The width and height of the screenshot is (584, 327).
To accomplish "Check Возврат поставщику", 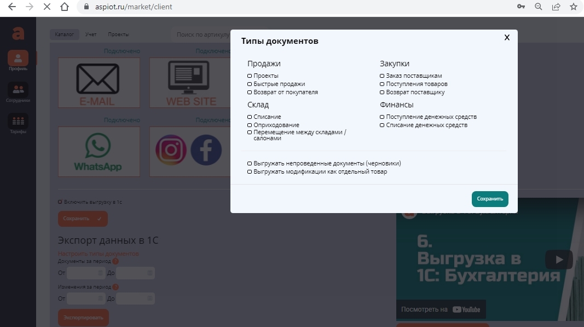I will (381, 92).
